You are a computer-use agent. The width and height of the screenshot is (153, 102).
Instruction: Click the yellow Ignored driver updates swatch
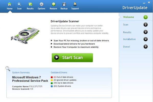pyautogui.click(x=52, y=80)
